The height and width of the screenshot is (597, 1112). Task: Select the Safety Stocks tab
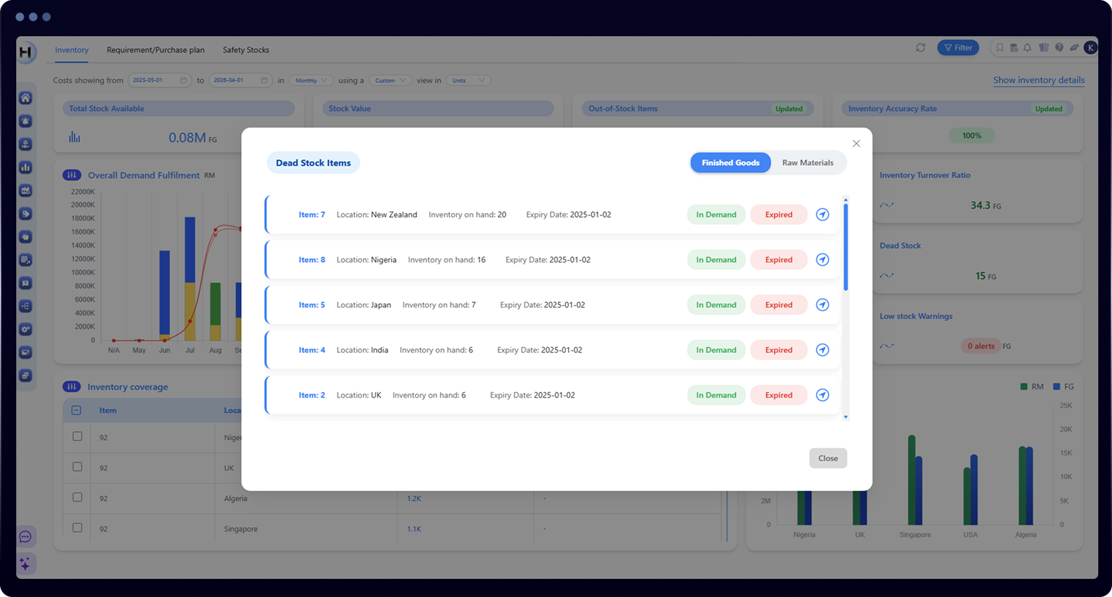246,50
